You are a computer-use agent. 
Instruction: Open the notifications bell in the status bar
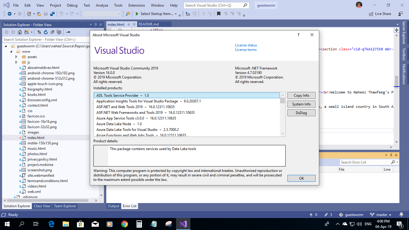[x=401, y=215]
